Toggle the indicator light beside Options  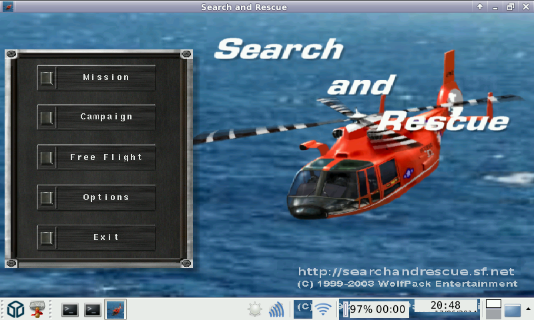(x=46, y=198)
